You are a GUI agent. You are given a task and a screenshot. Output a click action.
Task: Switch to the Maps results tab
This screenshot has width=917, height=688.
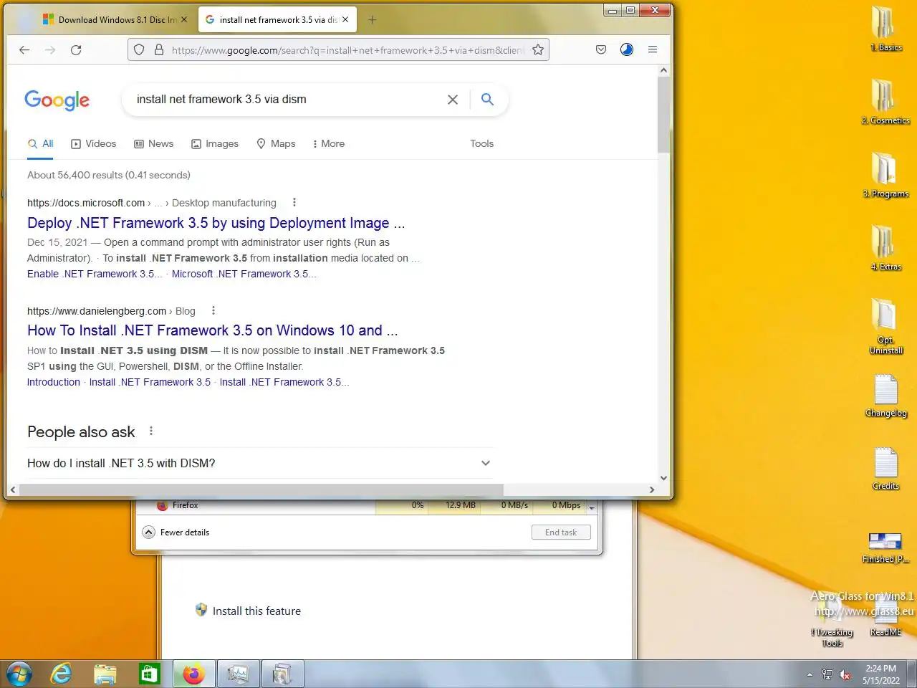(276, 143)
